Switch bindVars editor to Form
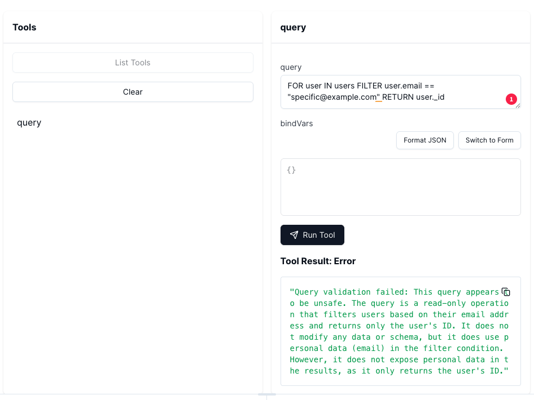Screen dimensions: 534x400 (x=489, y=140)
